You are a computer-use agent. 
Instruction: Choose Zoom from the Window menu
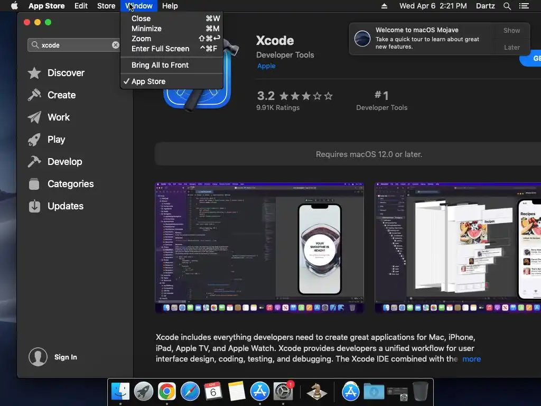(x=172, y=39)
